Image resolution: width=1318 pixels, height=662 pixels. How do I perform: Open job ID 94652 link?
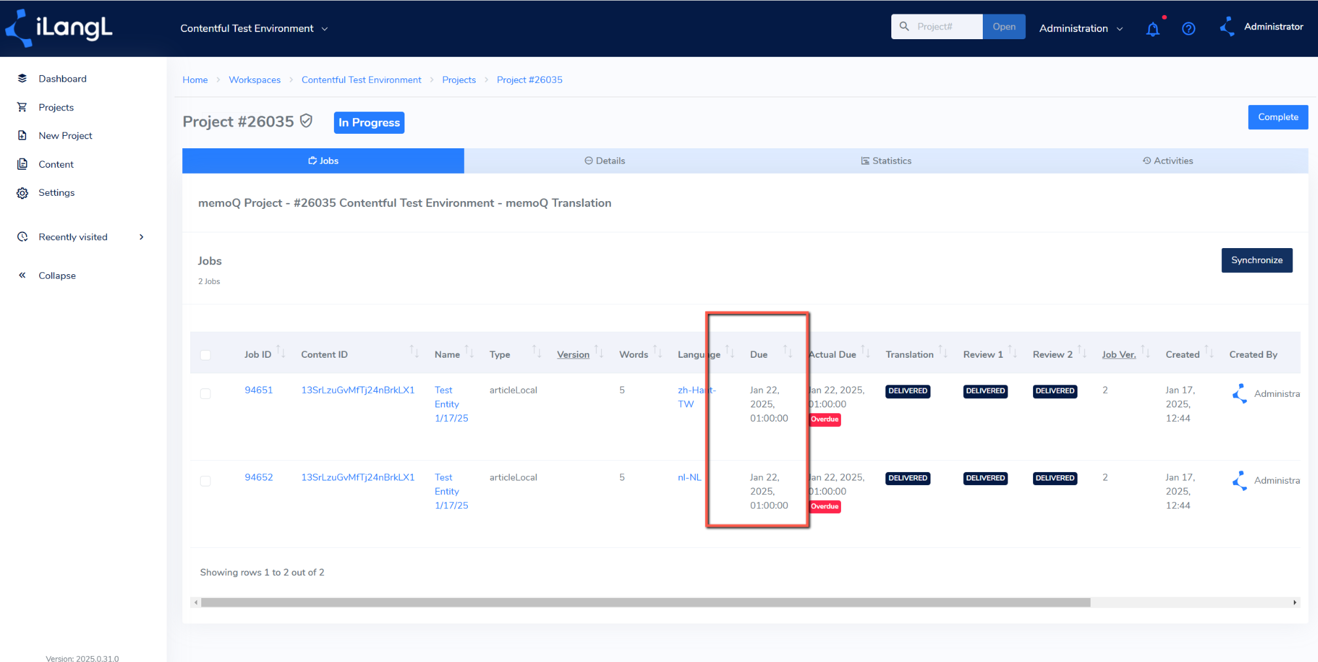click(259, 477)
